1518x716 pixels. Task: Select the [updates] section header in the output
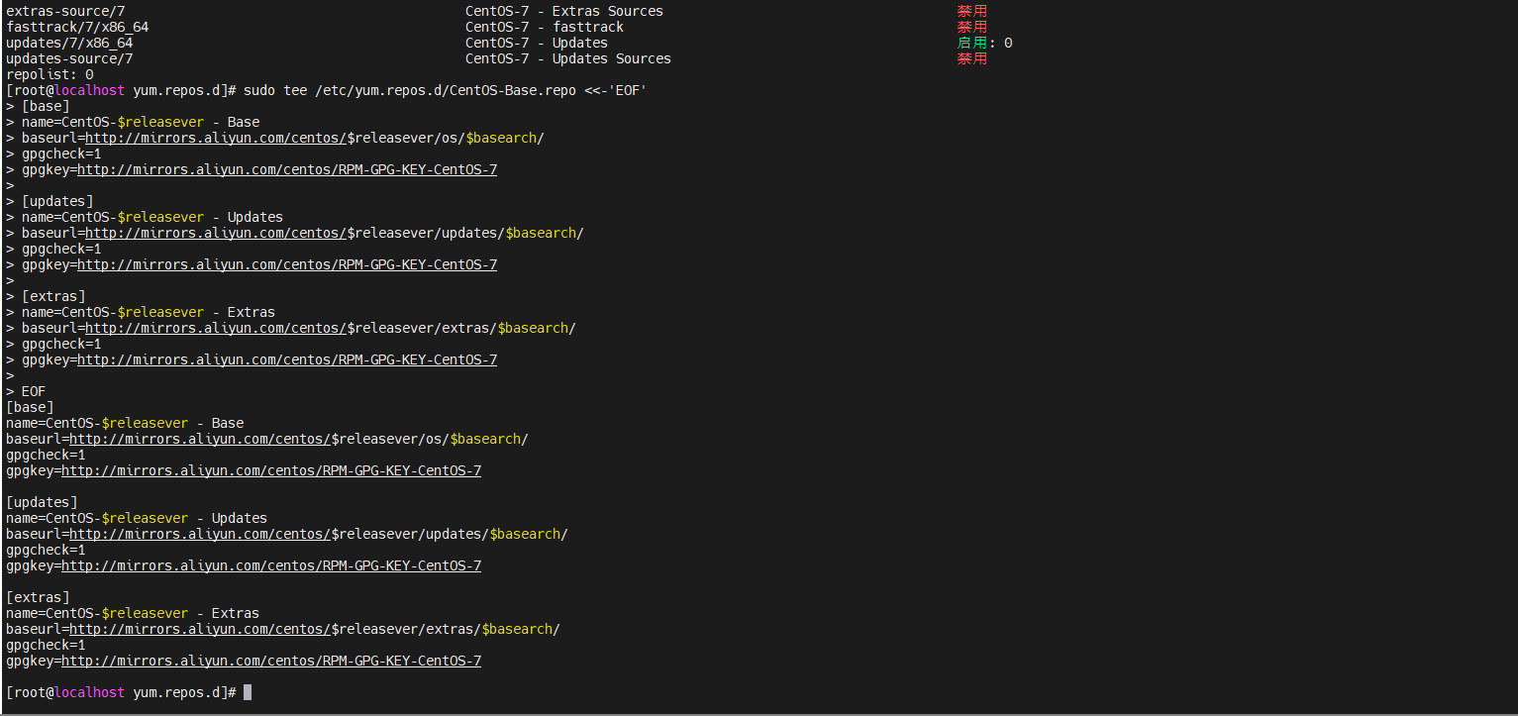[x=41, y=501]
